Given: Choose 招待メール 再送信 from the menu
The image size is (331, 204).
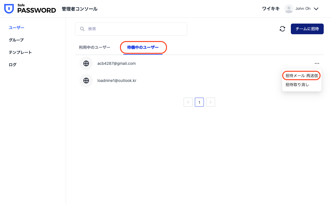Looking at the screenshot, I should [x=302, y=76].
